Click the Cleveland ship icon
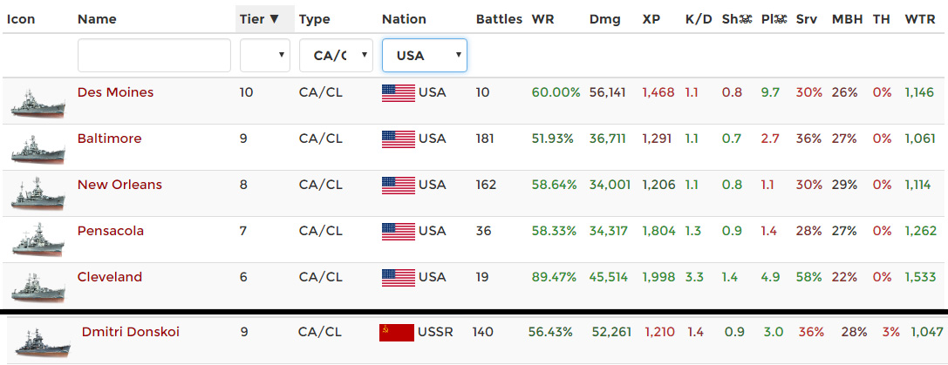 pyautogui.click(x=38, y=286)
